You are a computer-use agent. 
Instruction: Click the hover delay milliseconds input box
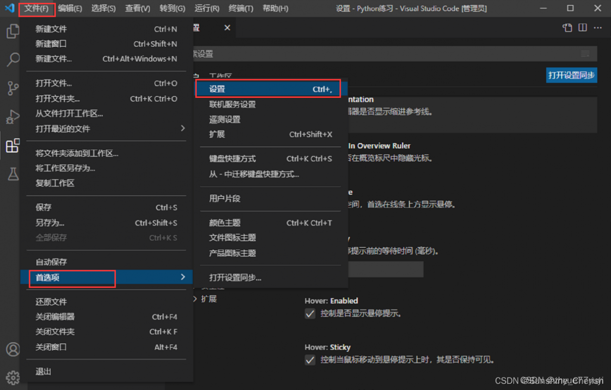[386, 269]
